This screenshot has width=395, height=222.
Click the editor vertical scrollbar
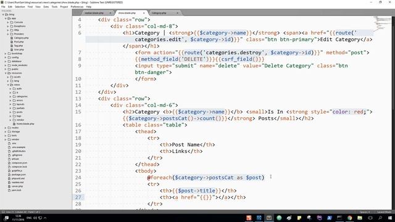393,113
